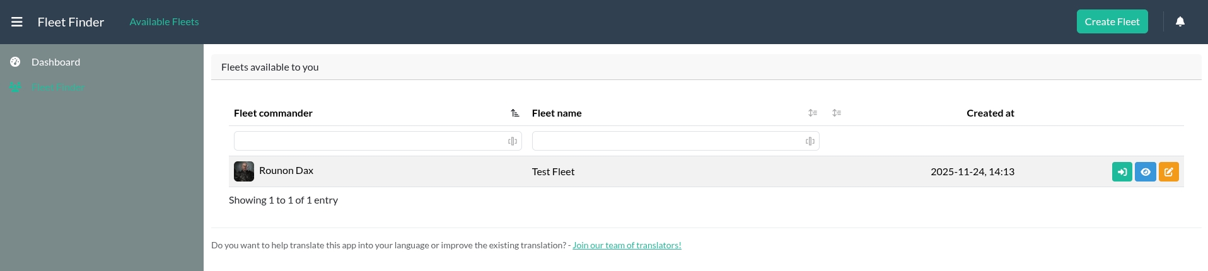Click icon inside the Fleet commander filter box
The width and height of the screenshot is (1208, 271).
513,141
